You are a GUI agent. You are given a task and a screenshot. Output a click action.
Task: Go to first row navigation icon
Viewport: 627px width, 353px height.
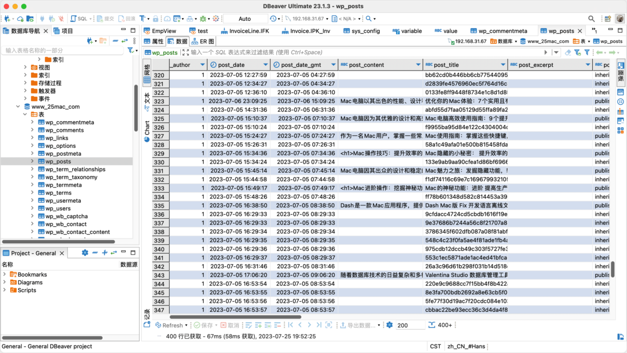(290, 325)
